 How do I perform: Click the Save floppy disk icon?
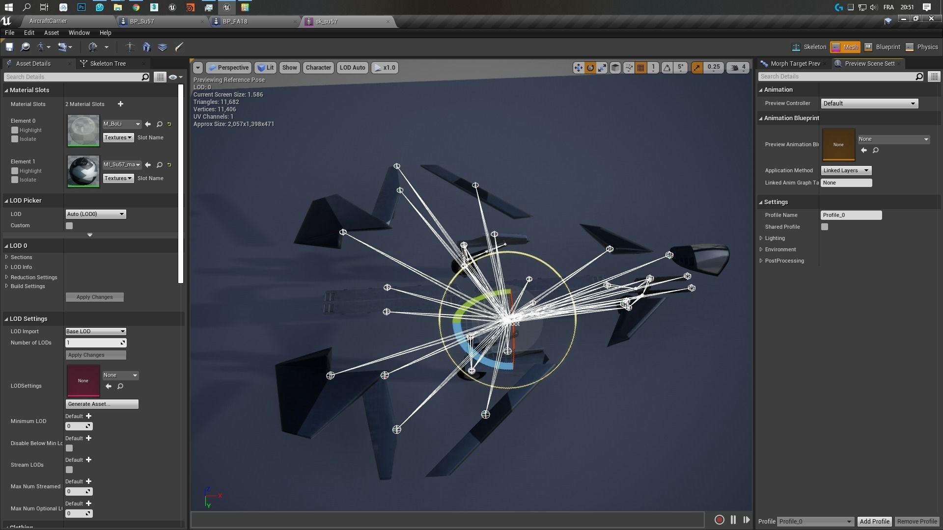point(9,47)
